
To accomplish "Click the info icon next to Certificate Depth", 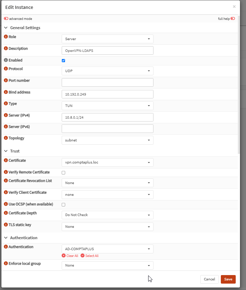I will click(6, 213).
